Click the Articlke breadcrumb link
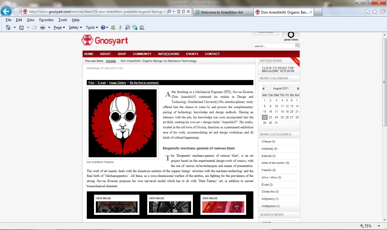 pos(111,61)
